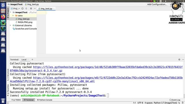Viewport: 185px width, 104px height.
Task: Toggle the Structure side tab
Action: point(8,75)
